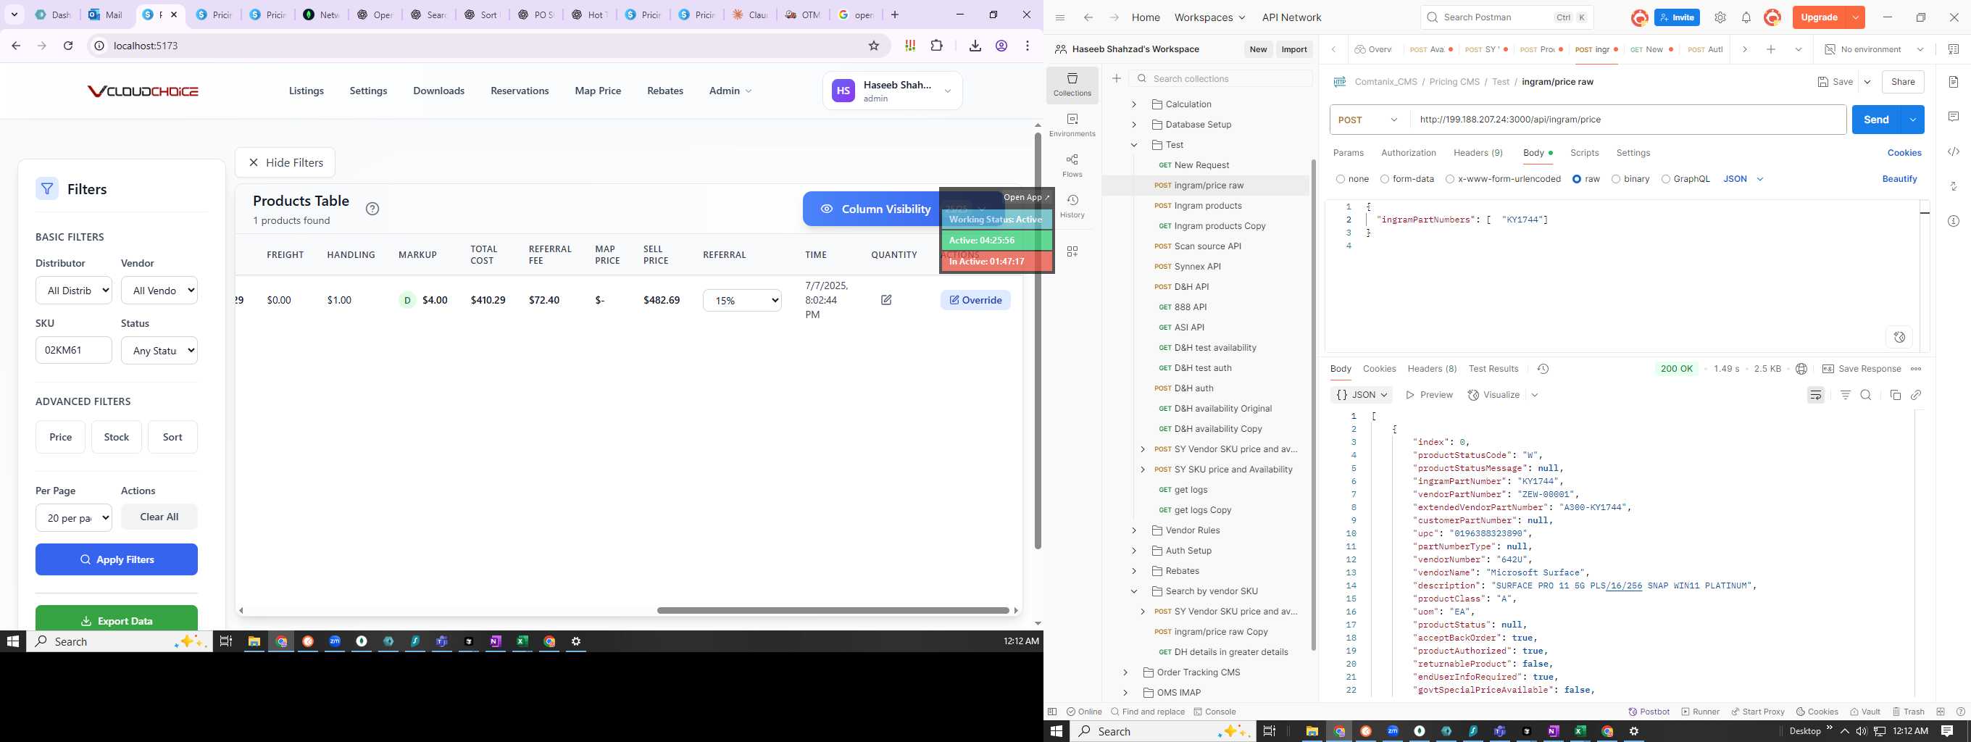Image resolution: width=1971 pixels, height=742 pixels.
Task: Open Postman Console in the status bar
Action: point(1214,712)
